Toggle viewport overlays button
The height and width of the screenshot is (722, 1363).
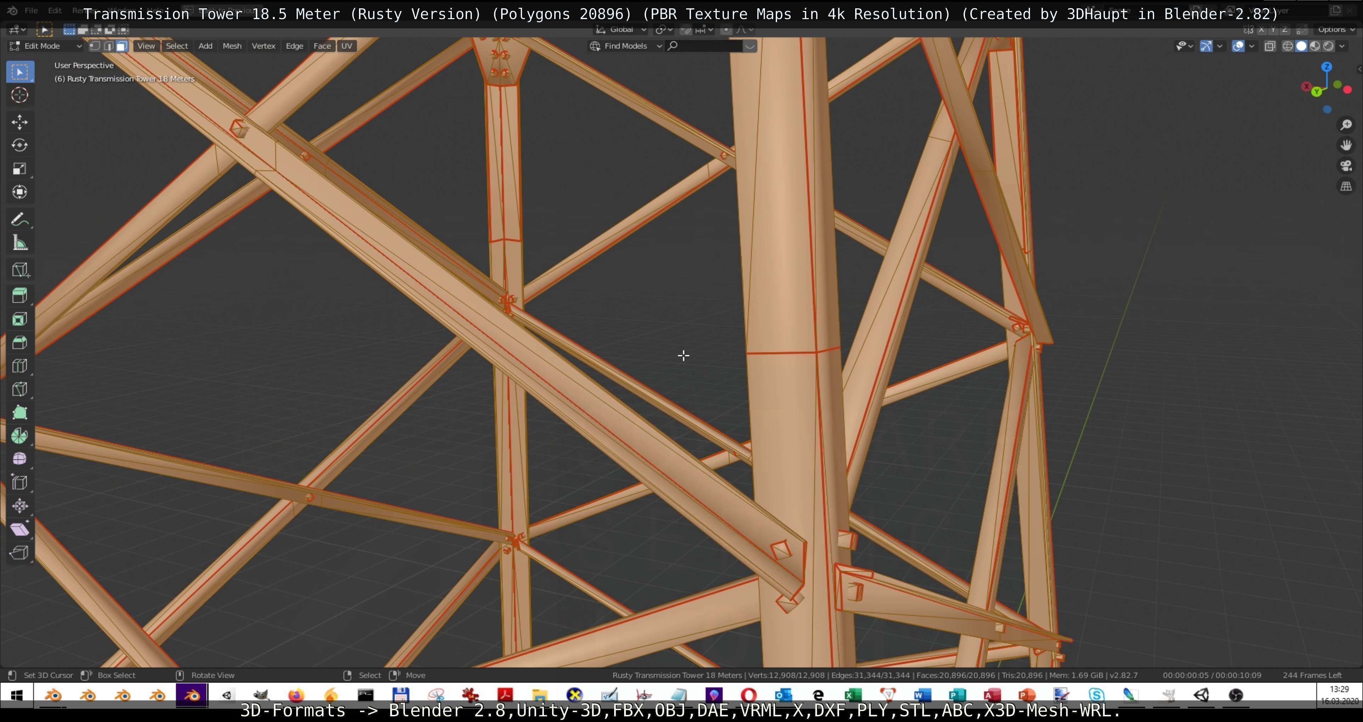pyautogui.click(x=1238, y=46)
